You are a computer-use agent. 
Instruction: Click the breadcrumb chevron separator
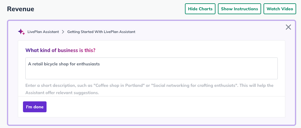(63, 32)
